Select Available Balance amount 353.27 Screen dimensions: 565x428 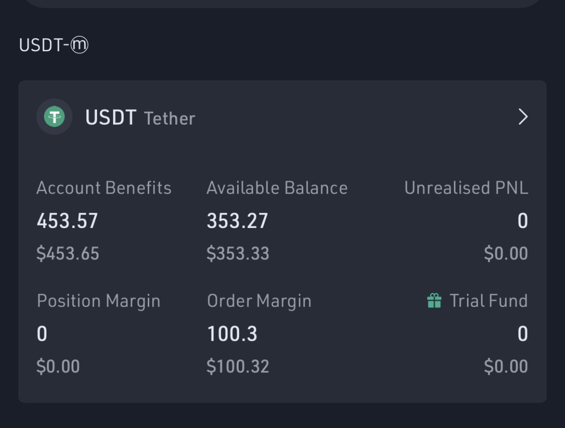point(237,221)
